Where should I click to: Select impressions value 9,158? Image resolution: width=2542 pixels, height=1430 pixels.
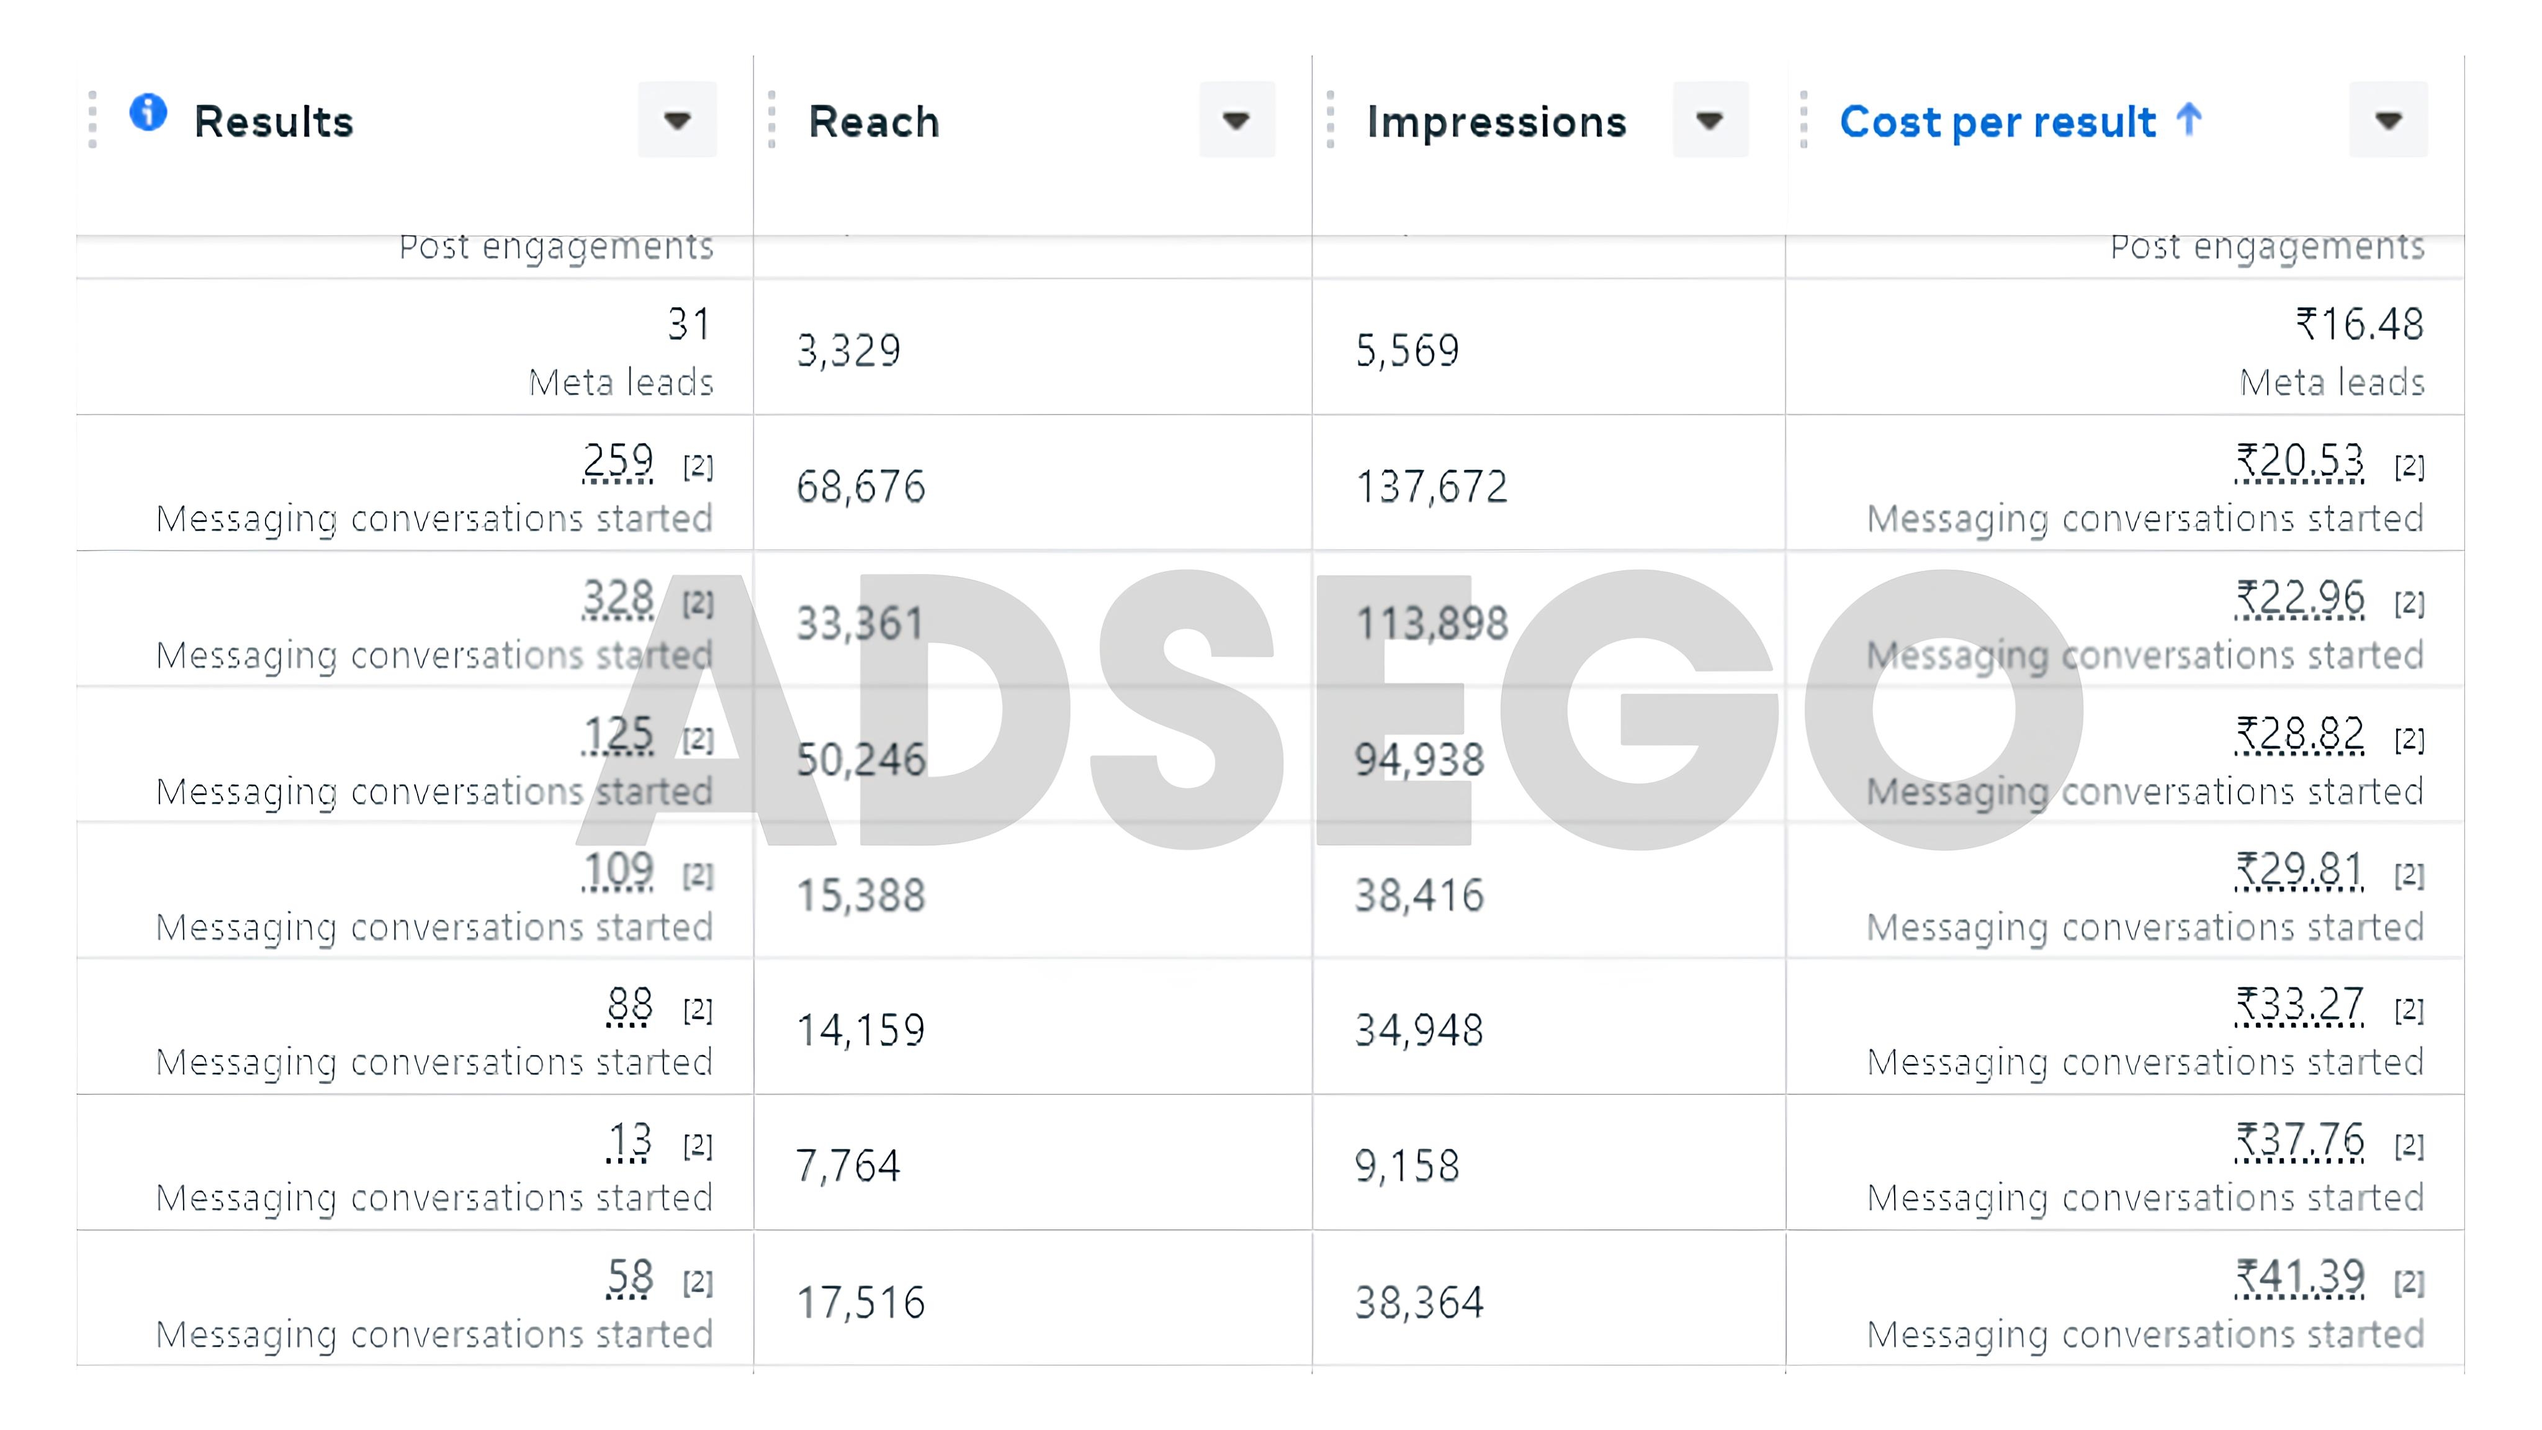tap(1407, 1166)
